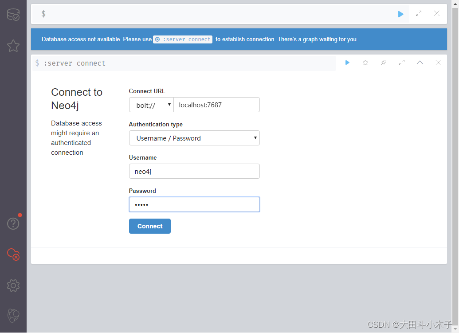Open the Authentication type dropdown
459x333 pixels.
[x=194, y=138]
